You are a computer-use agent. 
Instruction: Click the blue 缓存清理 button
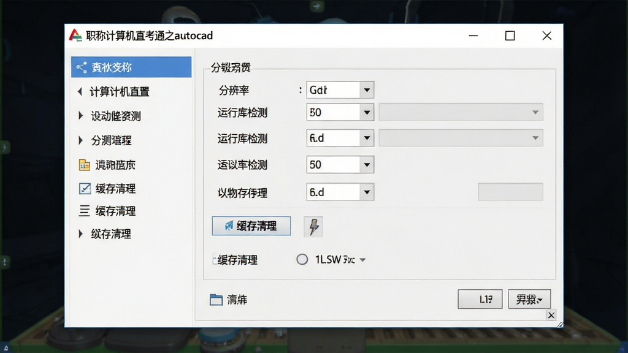tap(251, 226)
